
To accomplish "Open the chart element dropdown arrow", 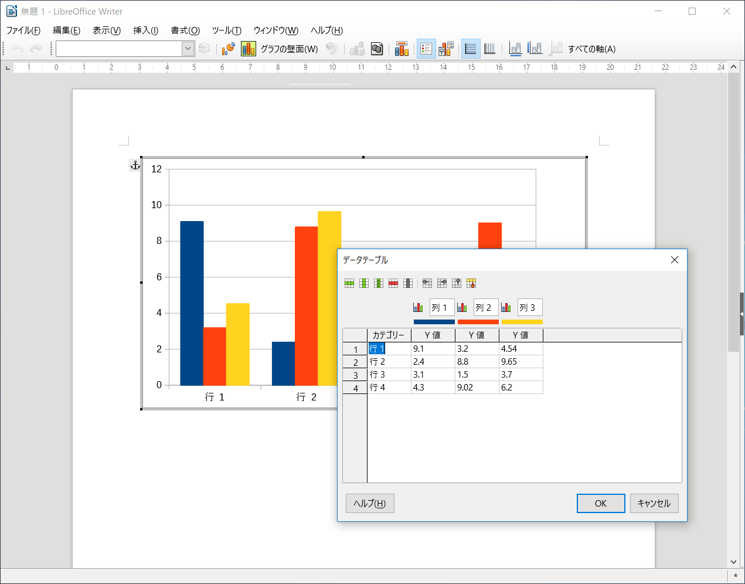I will (x=188, y=49).
